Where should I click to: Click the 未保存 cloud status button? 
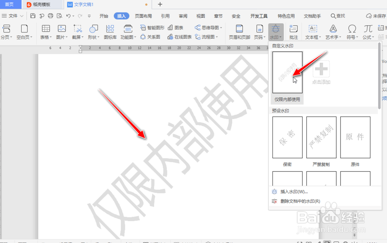click(x=376, y=16)
